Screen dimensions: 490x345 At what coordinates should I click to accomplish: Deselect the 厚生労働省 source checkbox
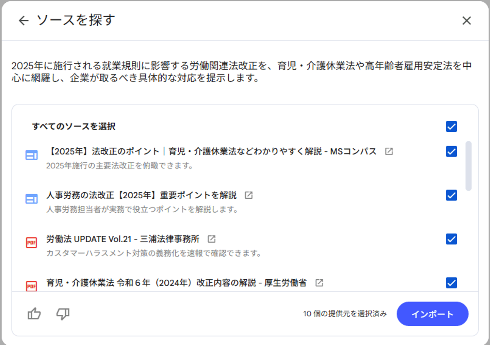point(452,283)
